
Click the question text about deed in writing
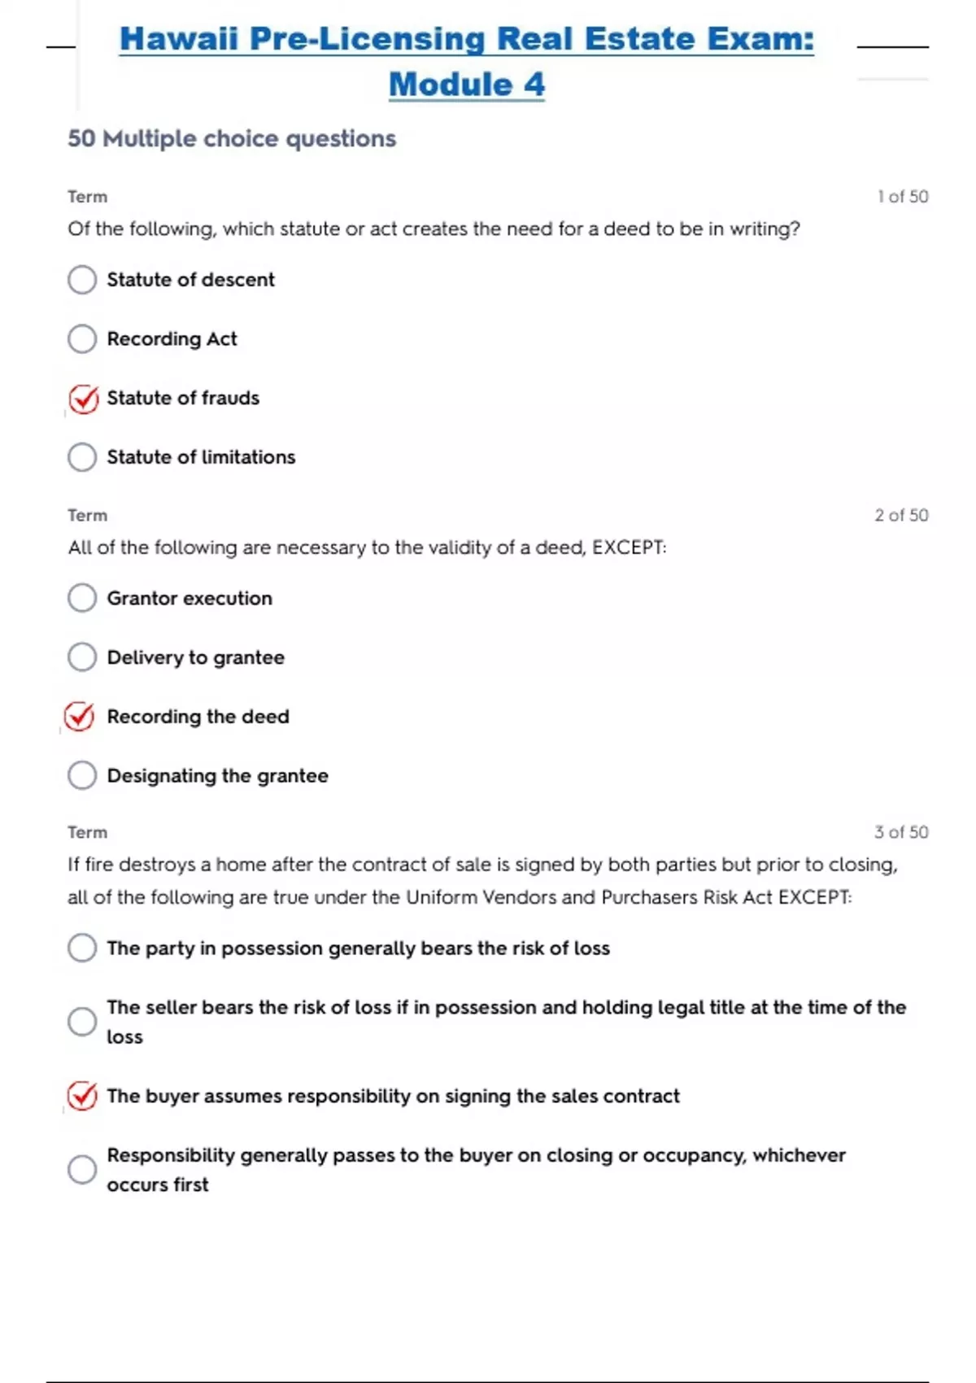434,229
